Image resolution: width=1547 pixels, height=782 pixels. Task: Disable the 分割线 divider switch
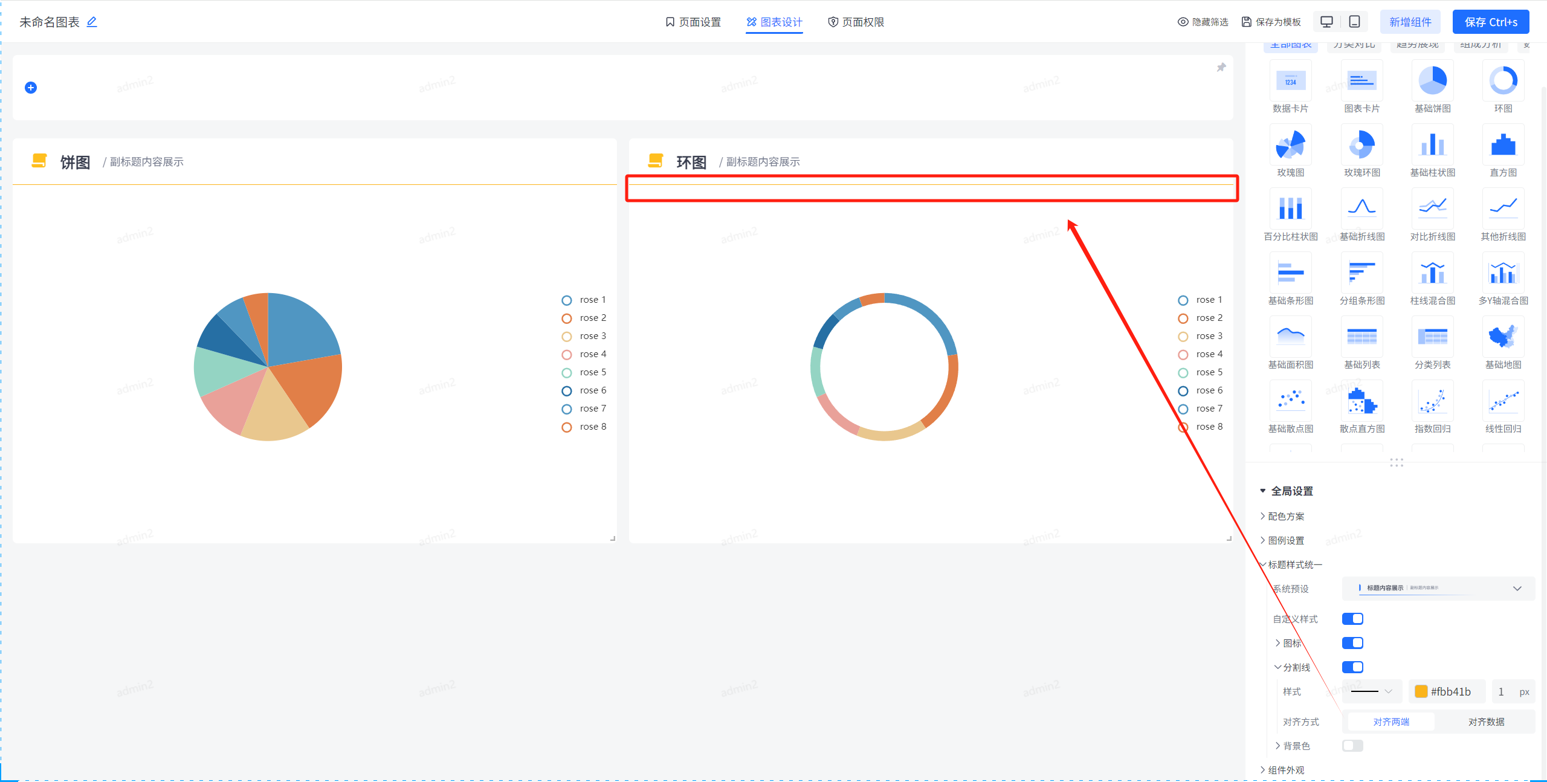pyautogui.click(x=1352, y=667)
